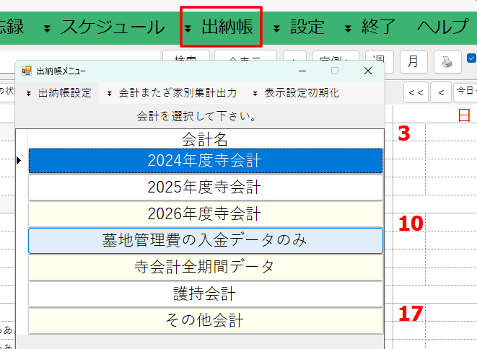Expand the 表示設定初期化 dropdown
This screenshot has width=477, height=349.
[x=295, y=93]
